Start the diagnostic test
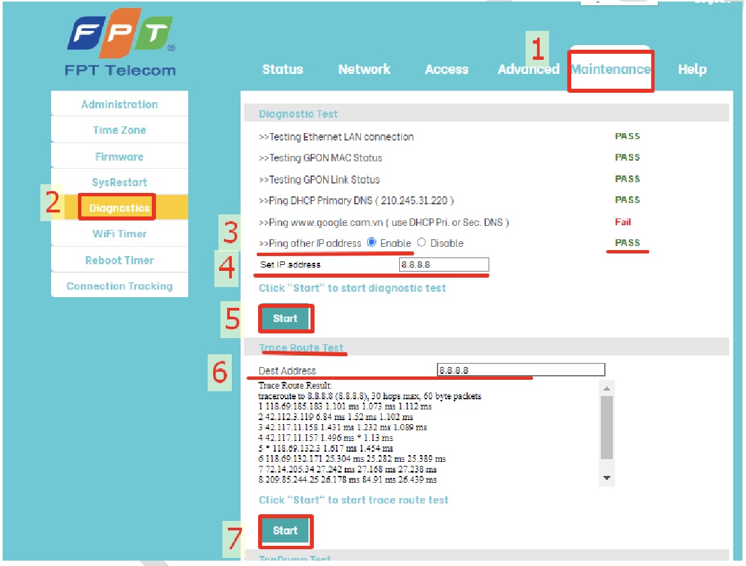 [x=285, y=319]
